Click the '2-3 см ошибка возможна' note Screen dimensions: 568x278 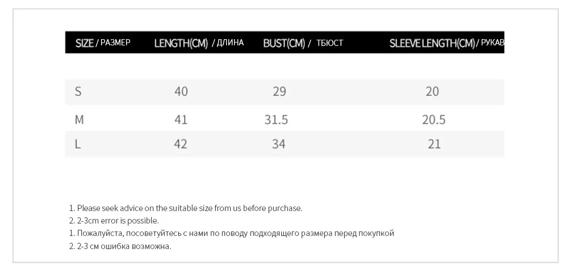[120, 246]
